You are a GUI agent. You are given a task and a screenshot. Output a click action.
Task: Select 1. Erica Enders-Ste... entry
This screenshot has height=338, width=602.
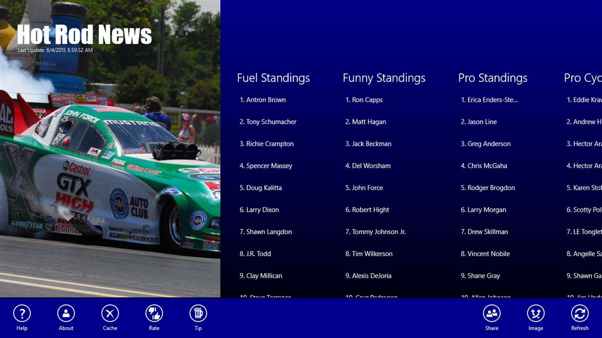pos(490,100)
